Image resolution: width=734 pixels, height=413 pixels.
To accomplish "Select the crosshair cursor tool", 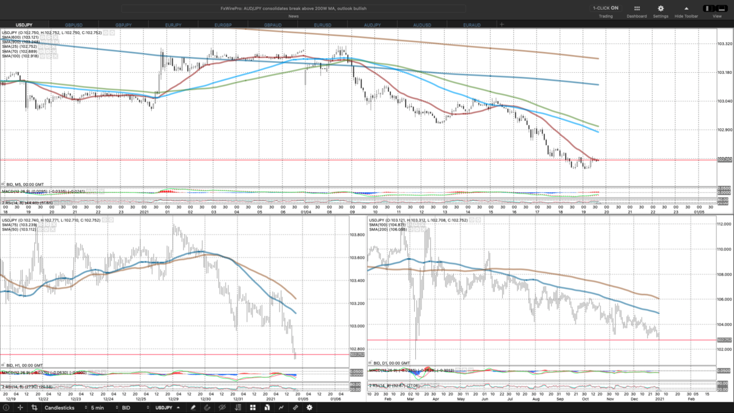I will tap(20, 407).
